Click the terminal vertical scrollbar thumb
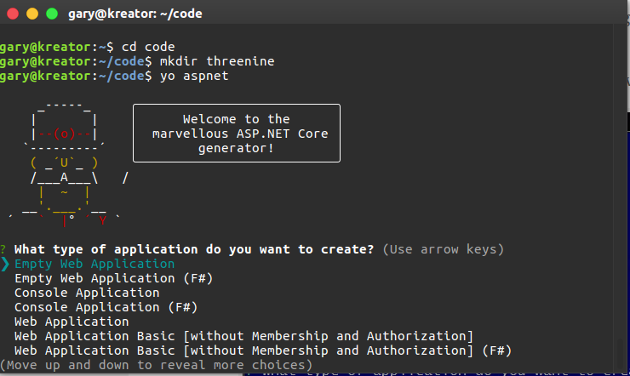The image size is (630, 376). click(x=621, y=353)
